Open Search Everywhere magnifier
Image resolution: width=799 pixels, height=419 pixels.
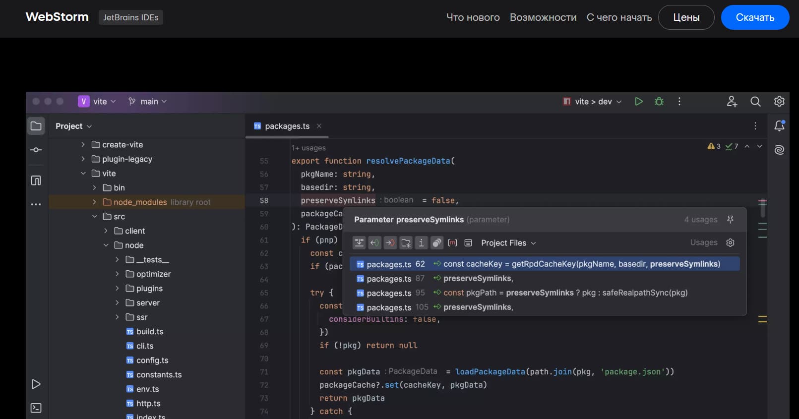pos(755,101)
